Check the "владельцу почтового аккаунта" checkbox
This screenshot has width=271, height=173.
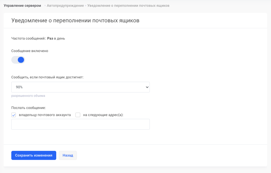14,115
